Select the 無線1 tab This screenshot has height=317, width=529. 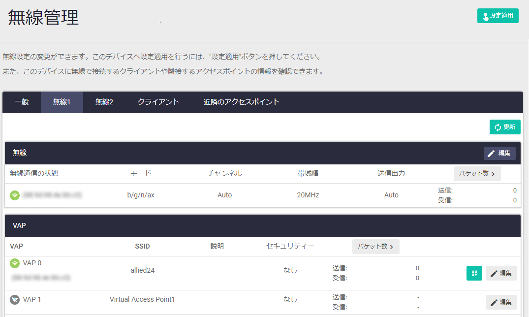(x=62, y=102)
